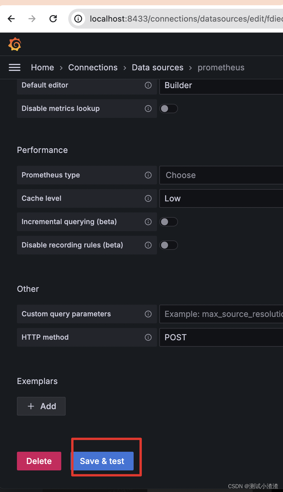Click the browser back arrow
This screenshot has height=492, width=283.
(11, 19)
